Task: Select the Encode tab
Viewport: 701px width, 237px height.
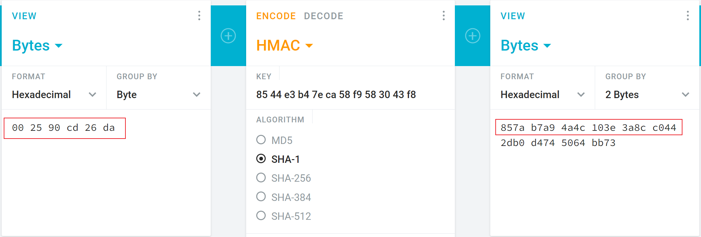Action: 276,16
